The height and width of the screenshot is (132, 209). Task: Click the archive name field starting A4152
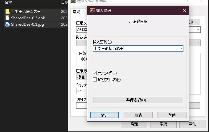[82, 29]
